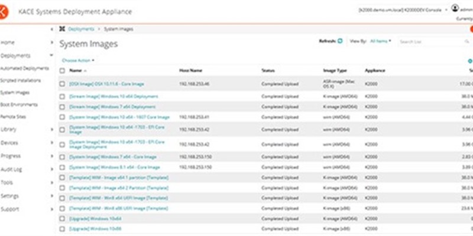The height and width of the screenshot is (236, 473).
Task: Open the View By All Items dropdown
Action: [x=381, y=41]
